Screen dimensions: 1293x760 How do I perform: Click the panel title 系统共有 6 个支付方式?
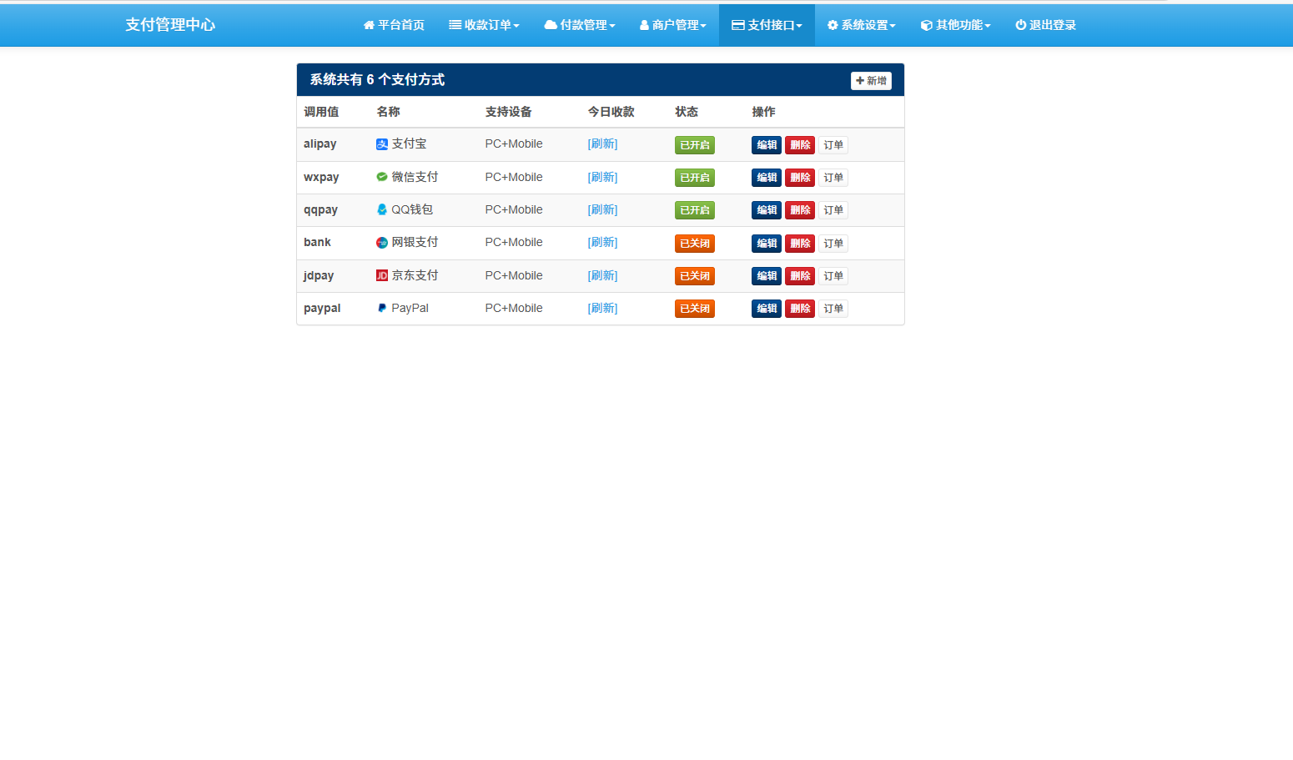coord(377,80)
